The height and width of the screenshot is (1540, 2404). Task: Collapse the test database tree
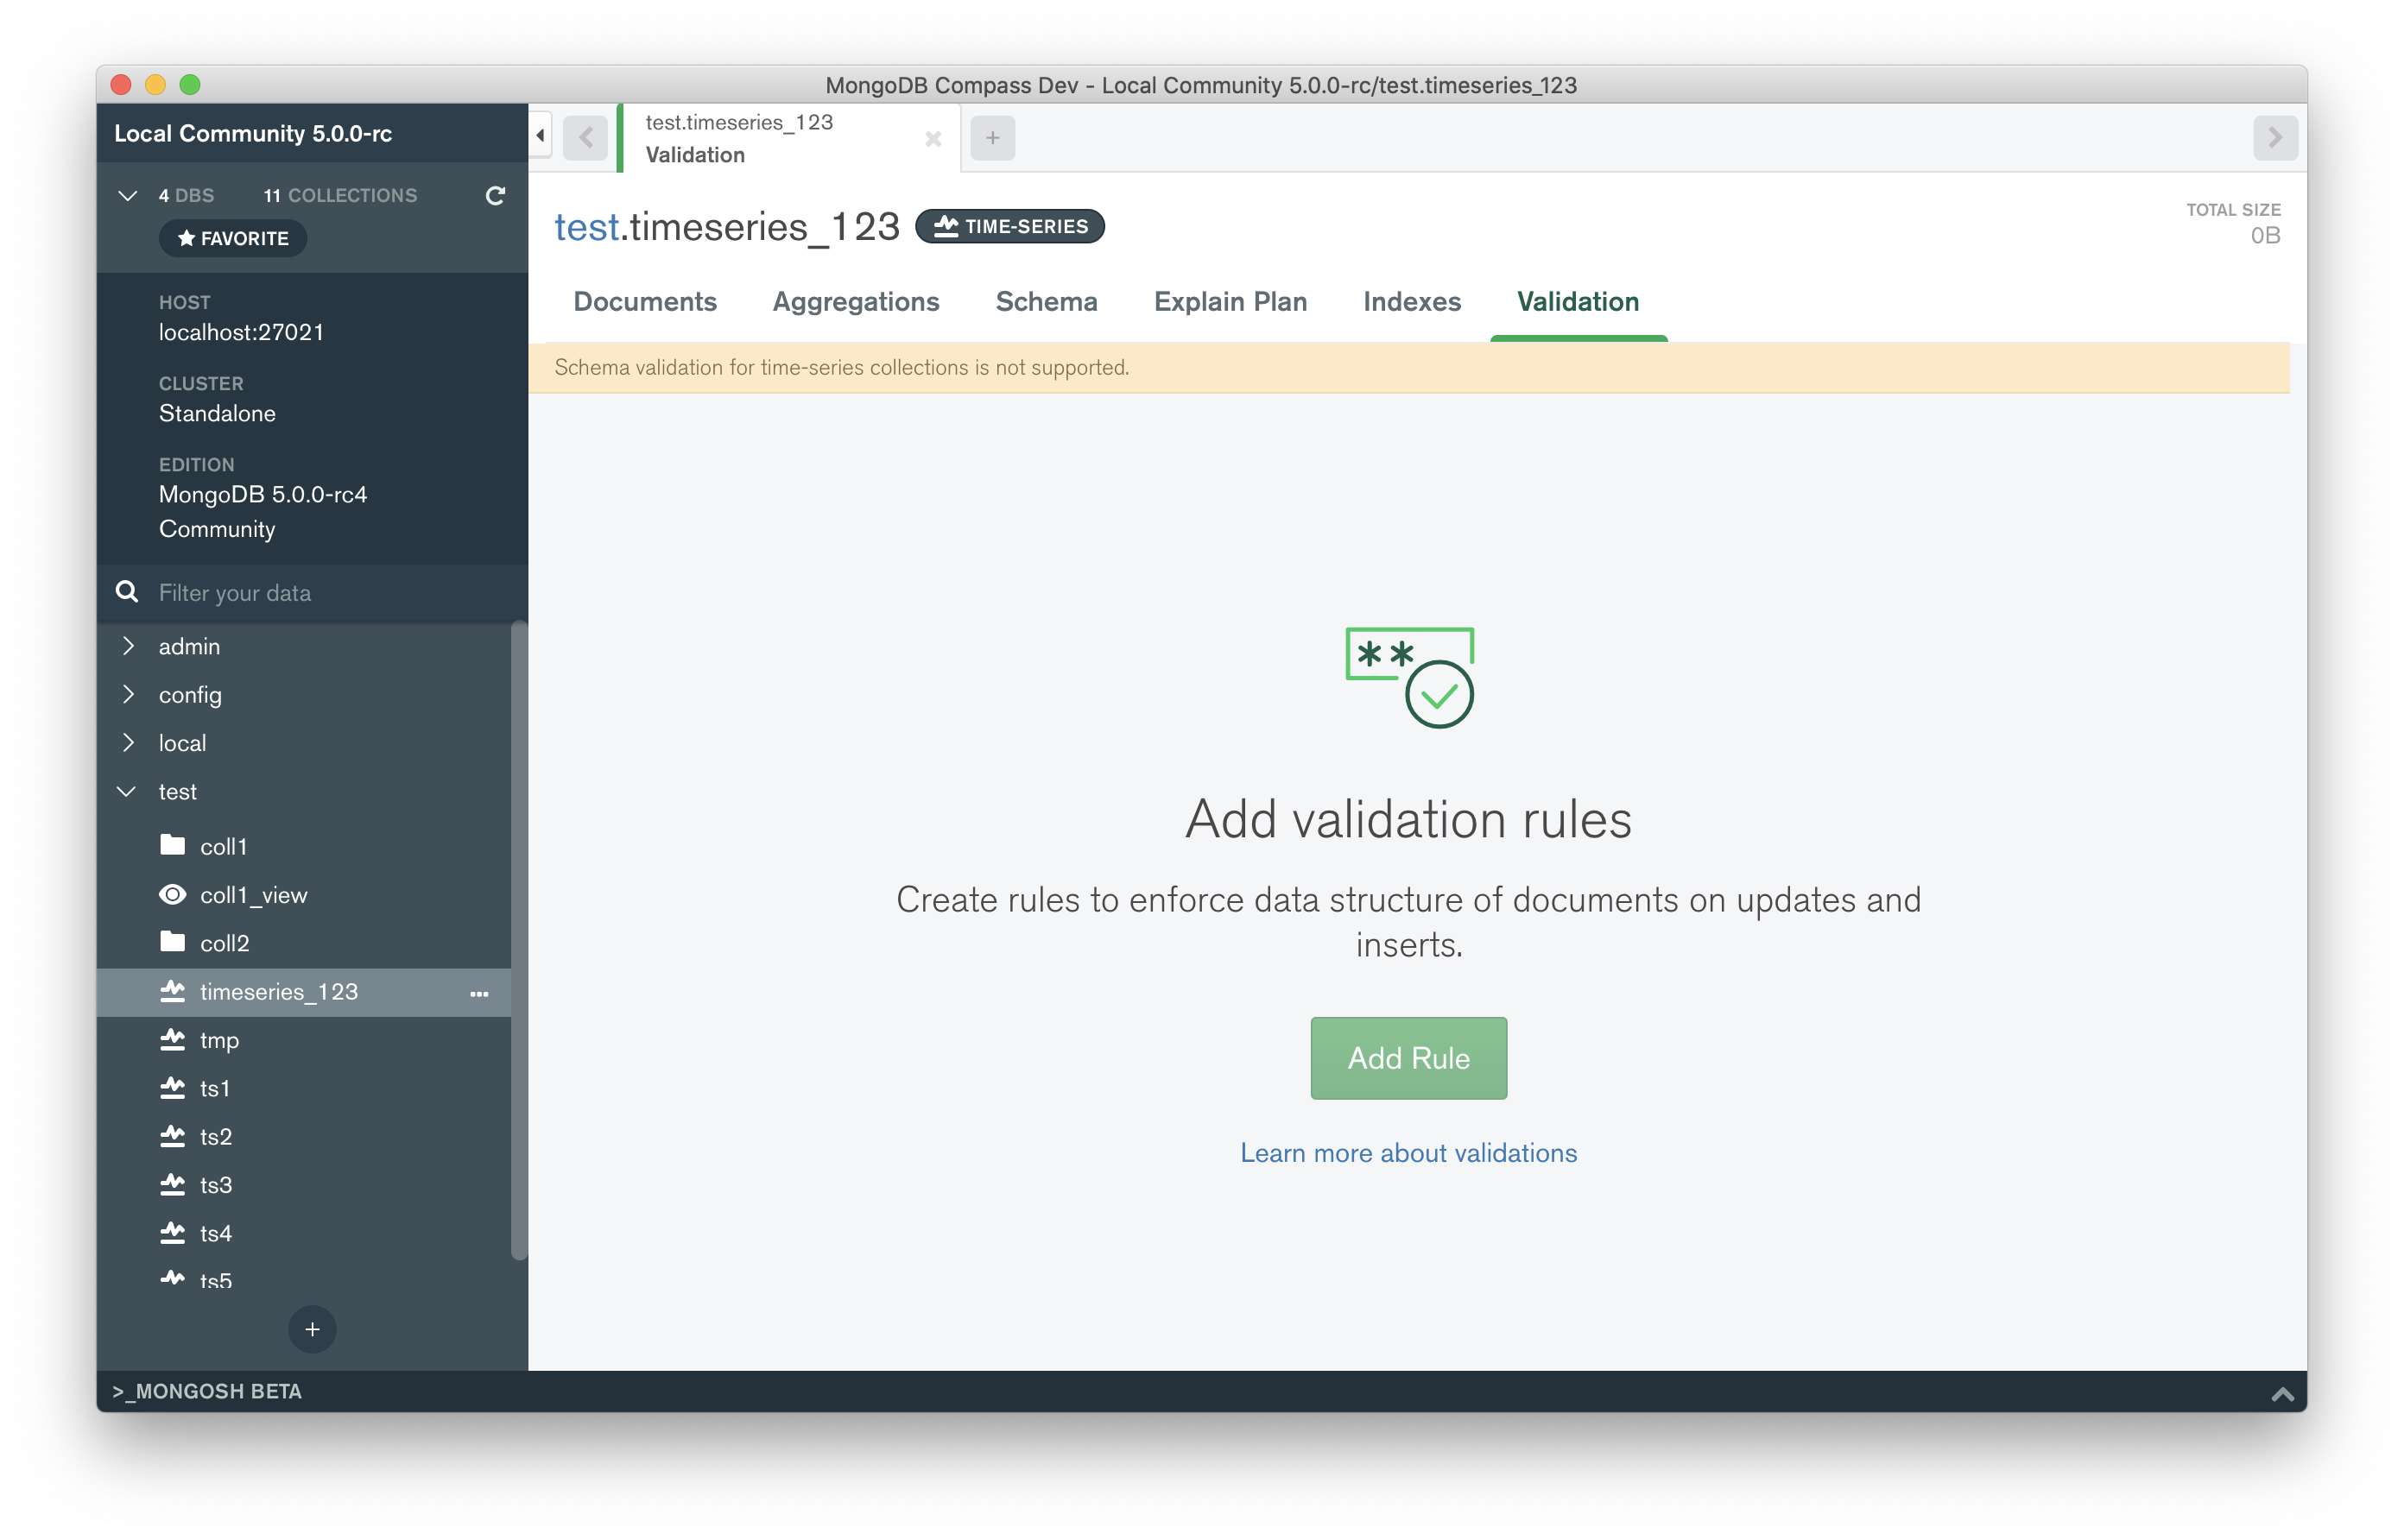point(127,791)
